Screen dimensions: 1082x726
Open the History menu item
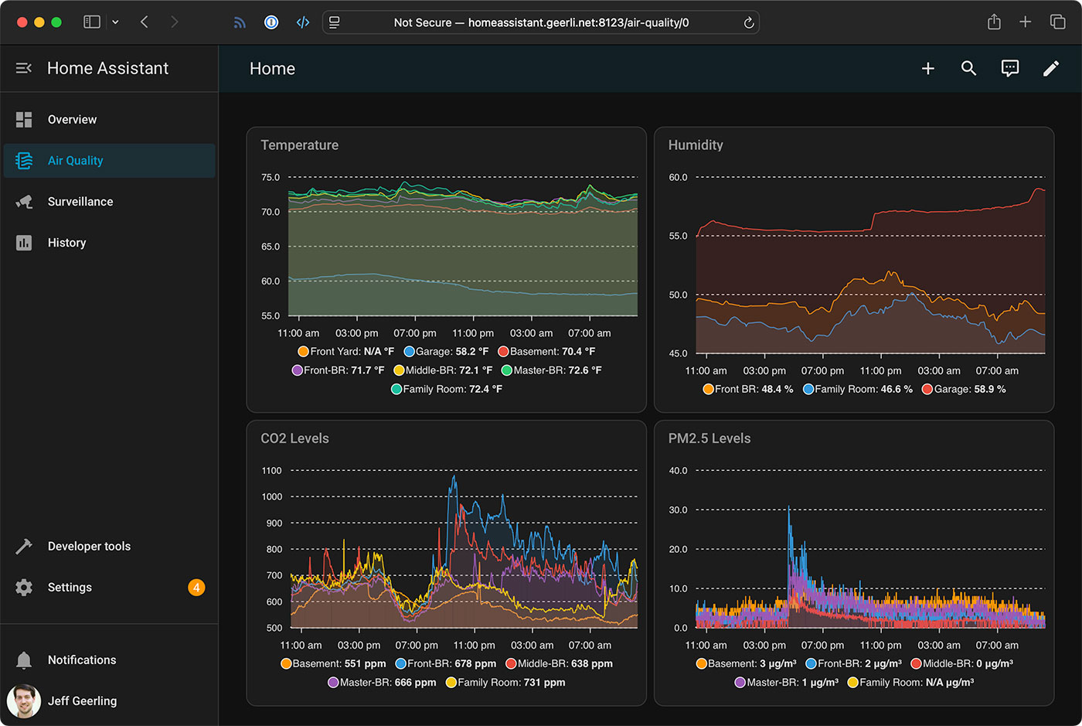(109, 243)
